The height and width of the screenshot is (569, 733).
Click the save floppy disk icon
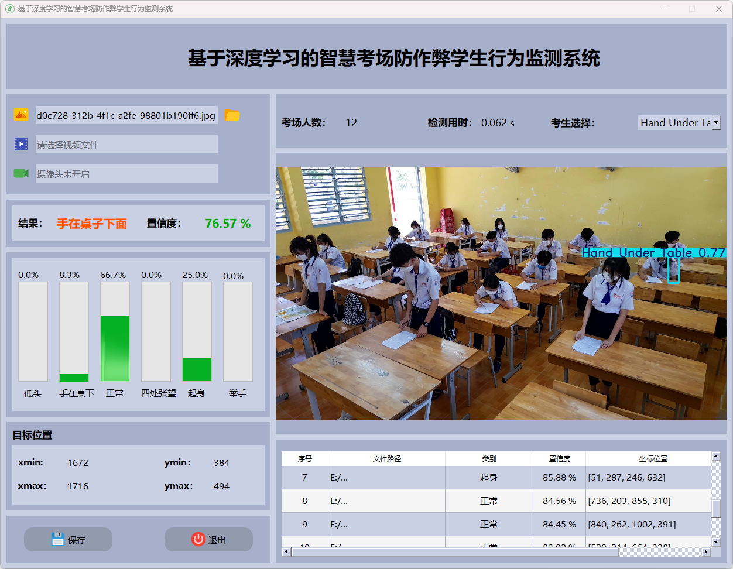pyautogui.click(x=57, y=539)
